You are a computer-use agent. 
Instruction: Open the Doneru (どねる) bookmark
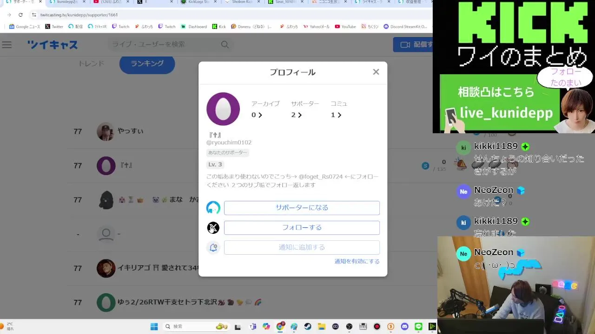pyautogui.click(x=251, y=26)
